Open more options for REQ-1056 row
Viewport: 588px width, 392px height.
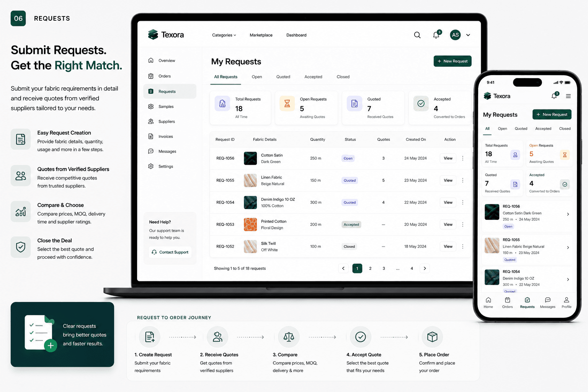tap(463, 158)
